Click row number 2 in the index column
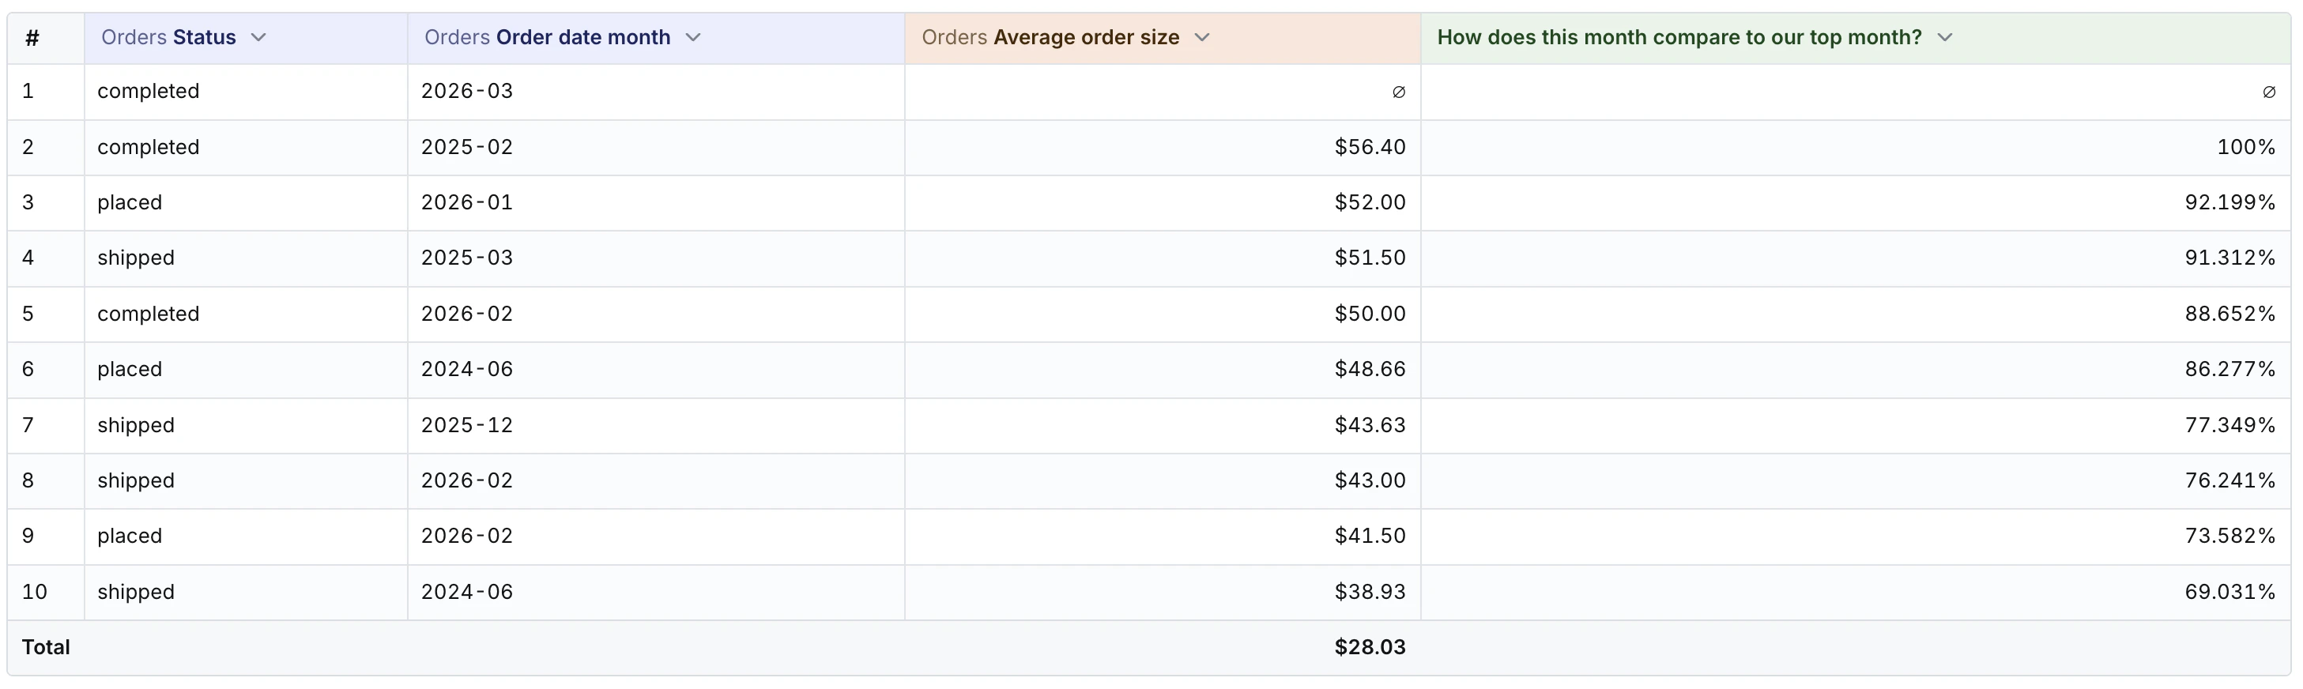Viewport: 2303px width, 689px height. pos(46,148)
